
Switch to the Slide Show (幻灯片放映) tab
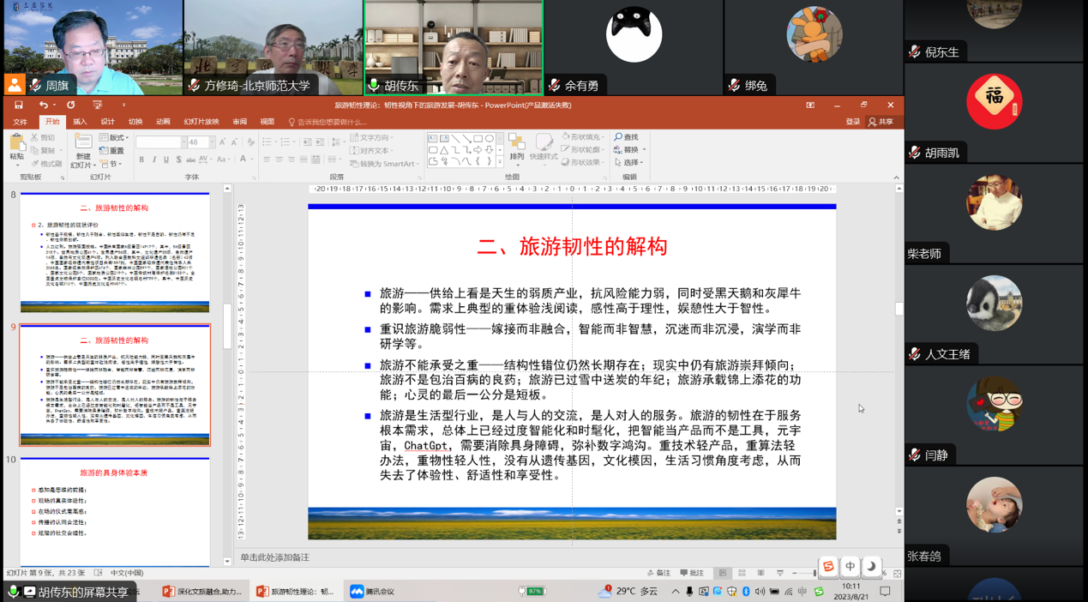[x=201, y=122]
